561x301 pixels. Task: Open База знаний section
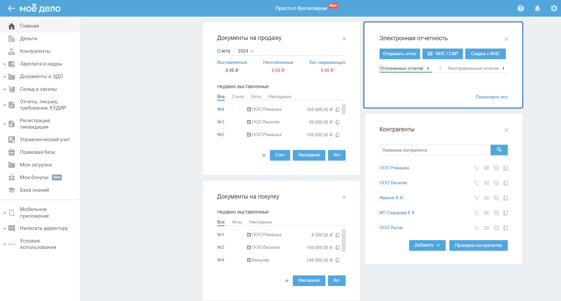coord(40,190)
